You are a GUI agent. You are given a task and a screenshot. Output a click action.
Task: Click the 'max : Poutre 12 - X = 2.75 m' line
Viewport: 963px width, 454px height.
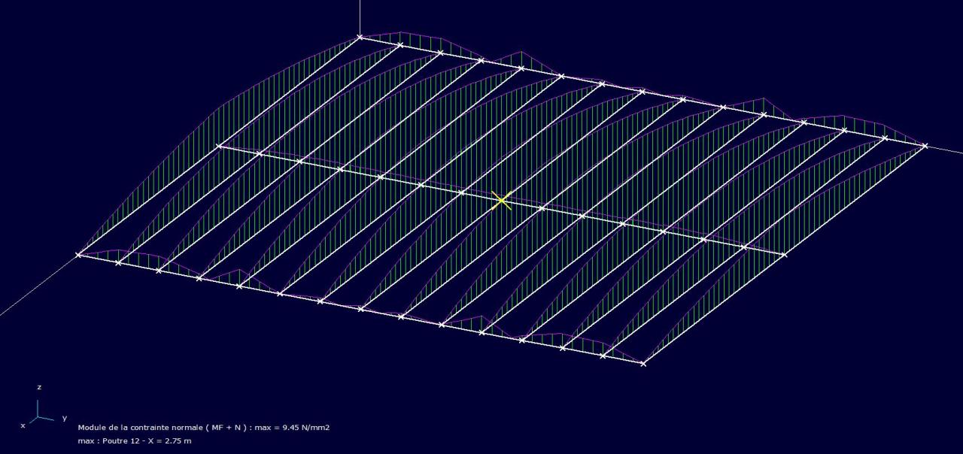coord(135,440)
